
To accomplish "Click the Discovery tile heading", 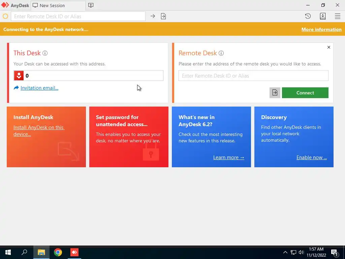I will pos(274,117).
